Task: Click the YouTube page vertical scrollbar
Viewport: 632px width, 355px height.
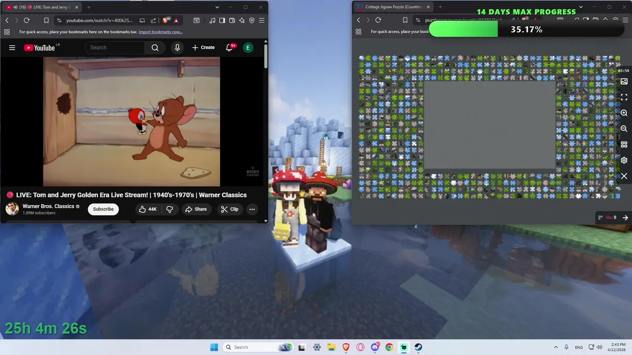Action: [x=266, y=57]
